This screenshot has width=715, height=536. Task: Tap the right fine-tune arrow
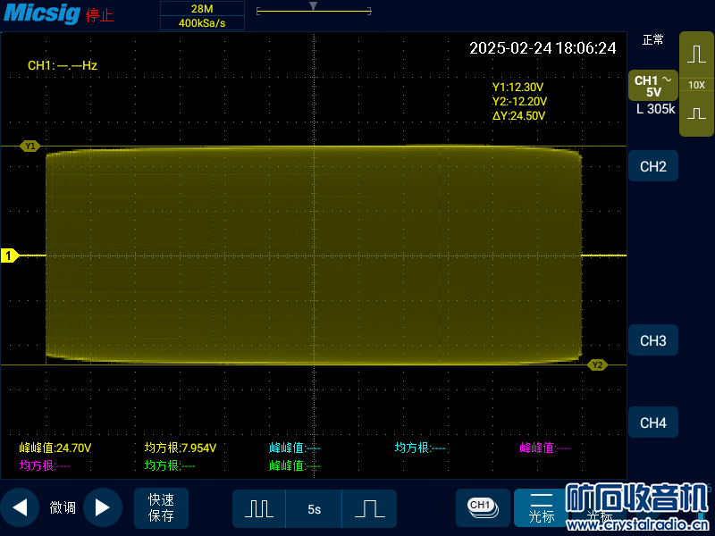pyautogui.click(x=103, y=507)
